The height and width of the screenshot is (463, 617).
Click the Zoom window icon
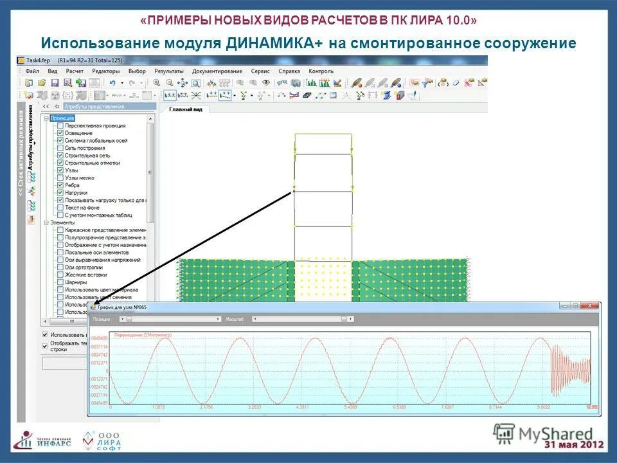[x=196, y=83]
